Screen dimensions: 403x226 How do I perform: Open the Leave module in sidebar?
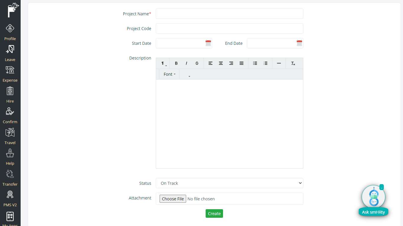(10, 53)
